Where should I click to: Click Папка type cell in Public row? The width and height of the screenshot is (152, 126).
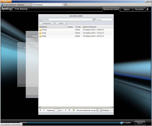coord(78,36)
